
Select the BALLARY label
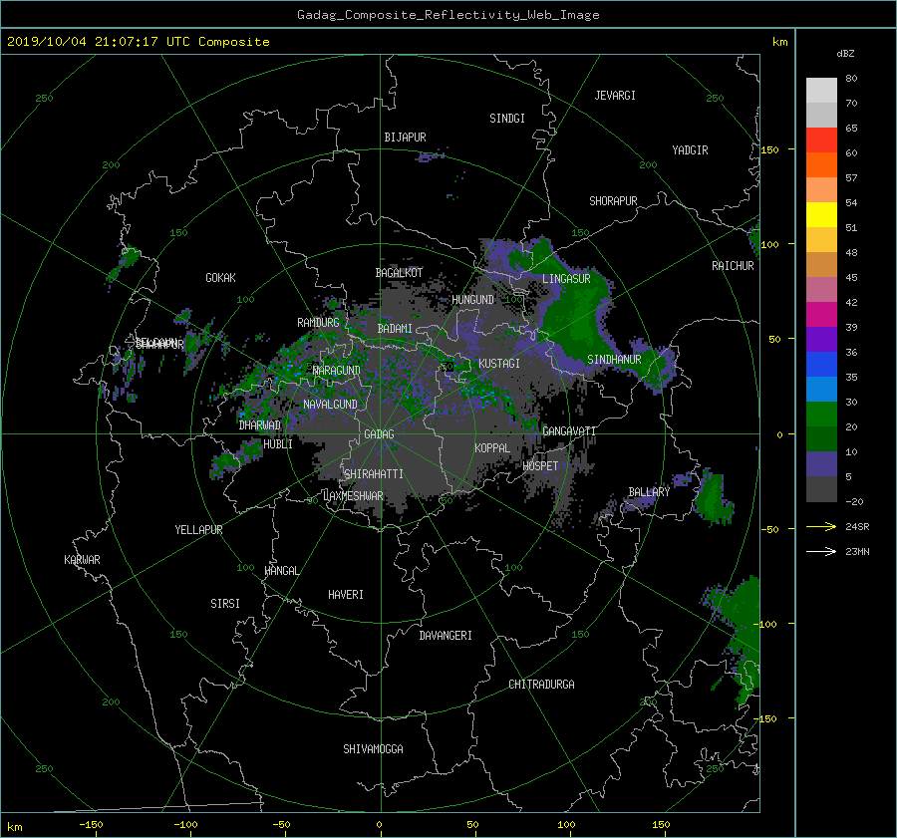[649, 492]
